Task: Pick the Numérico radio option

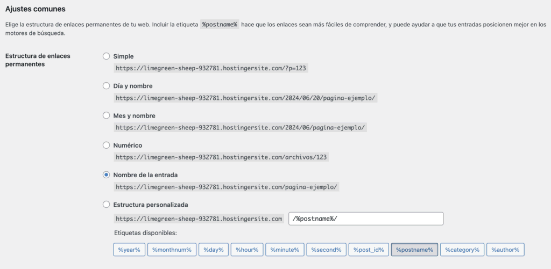Action: (106, 145)
